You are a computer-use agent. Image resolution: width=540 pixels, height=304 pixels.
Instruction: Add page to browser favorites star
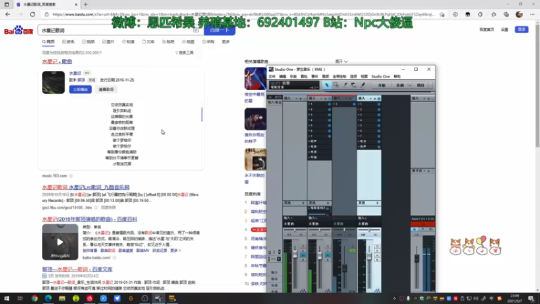coord(442,14)
